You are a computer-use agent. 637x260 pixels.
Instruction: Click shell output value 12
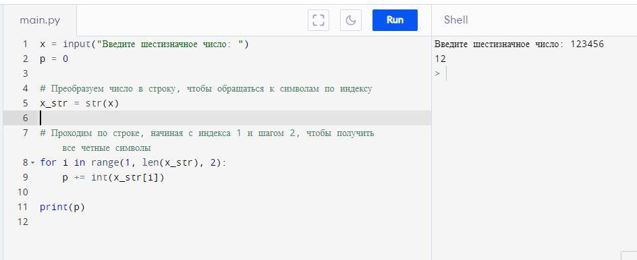441,59
